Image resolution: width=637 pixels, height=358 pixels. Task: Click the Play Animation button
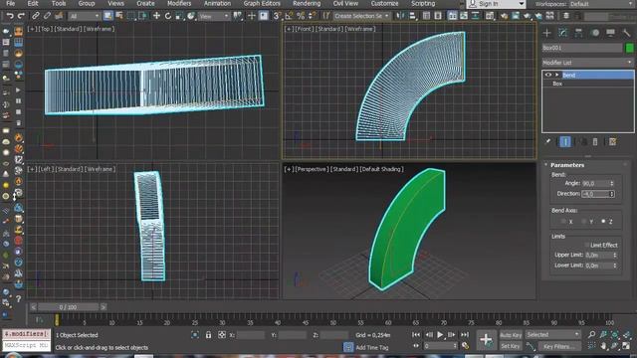point(440,335)
